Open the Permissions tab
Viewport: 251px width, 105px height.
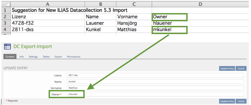click(74, 56)
